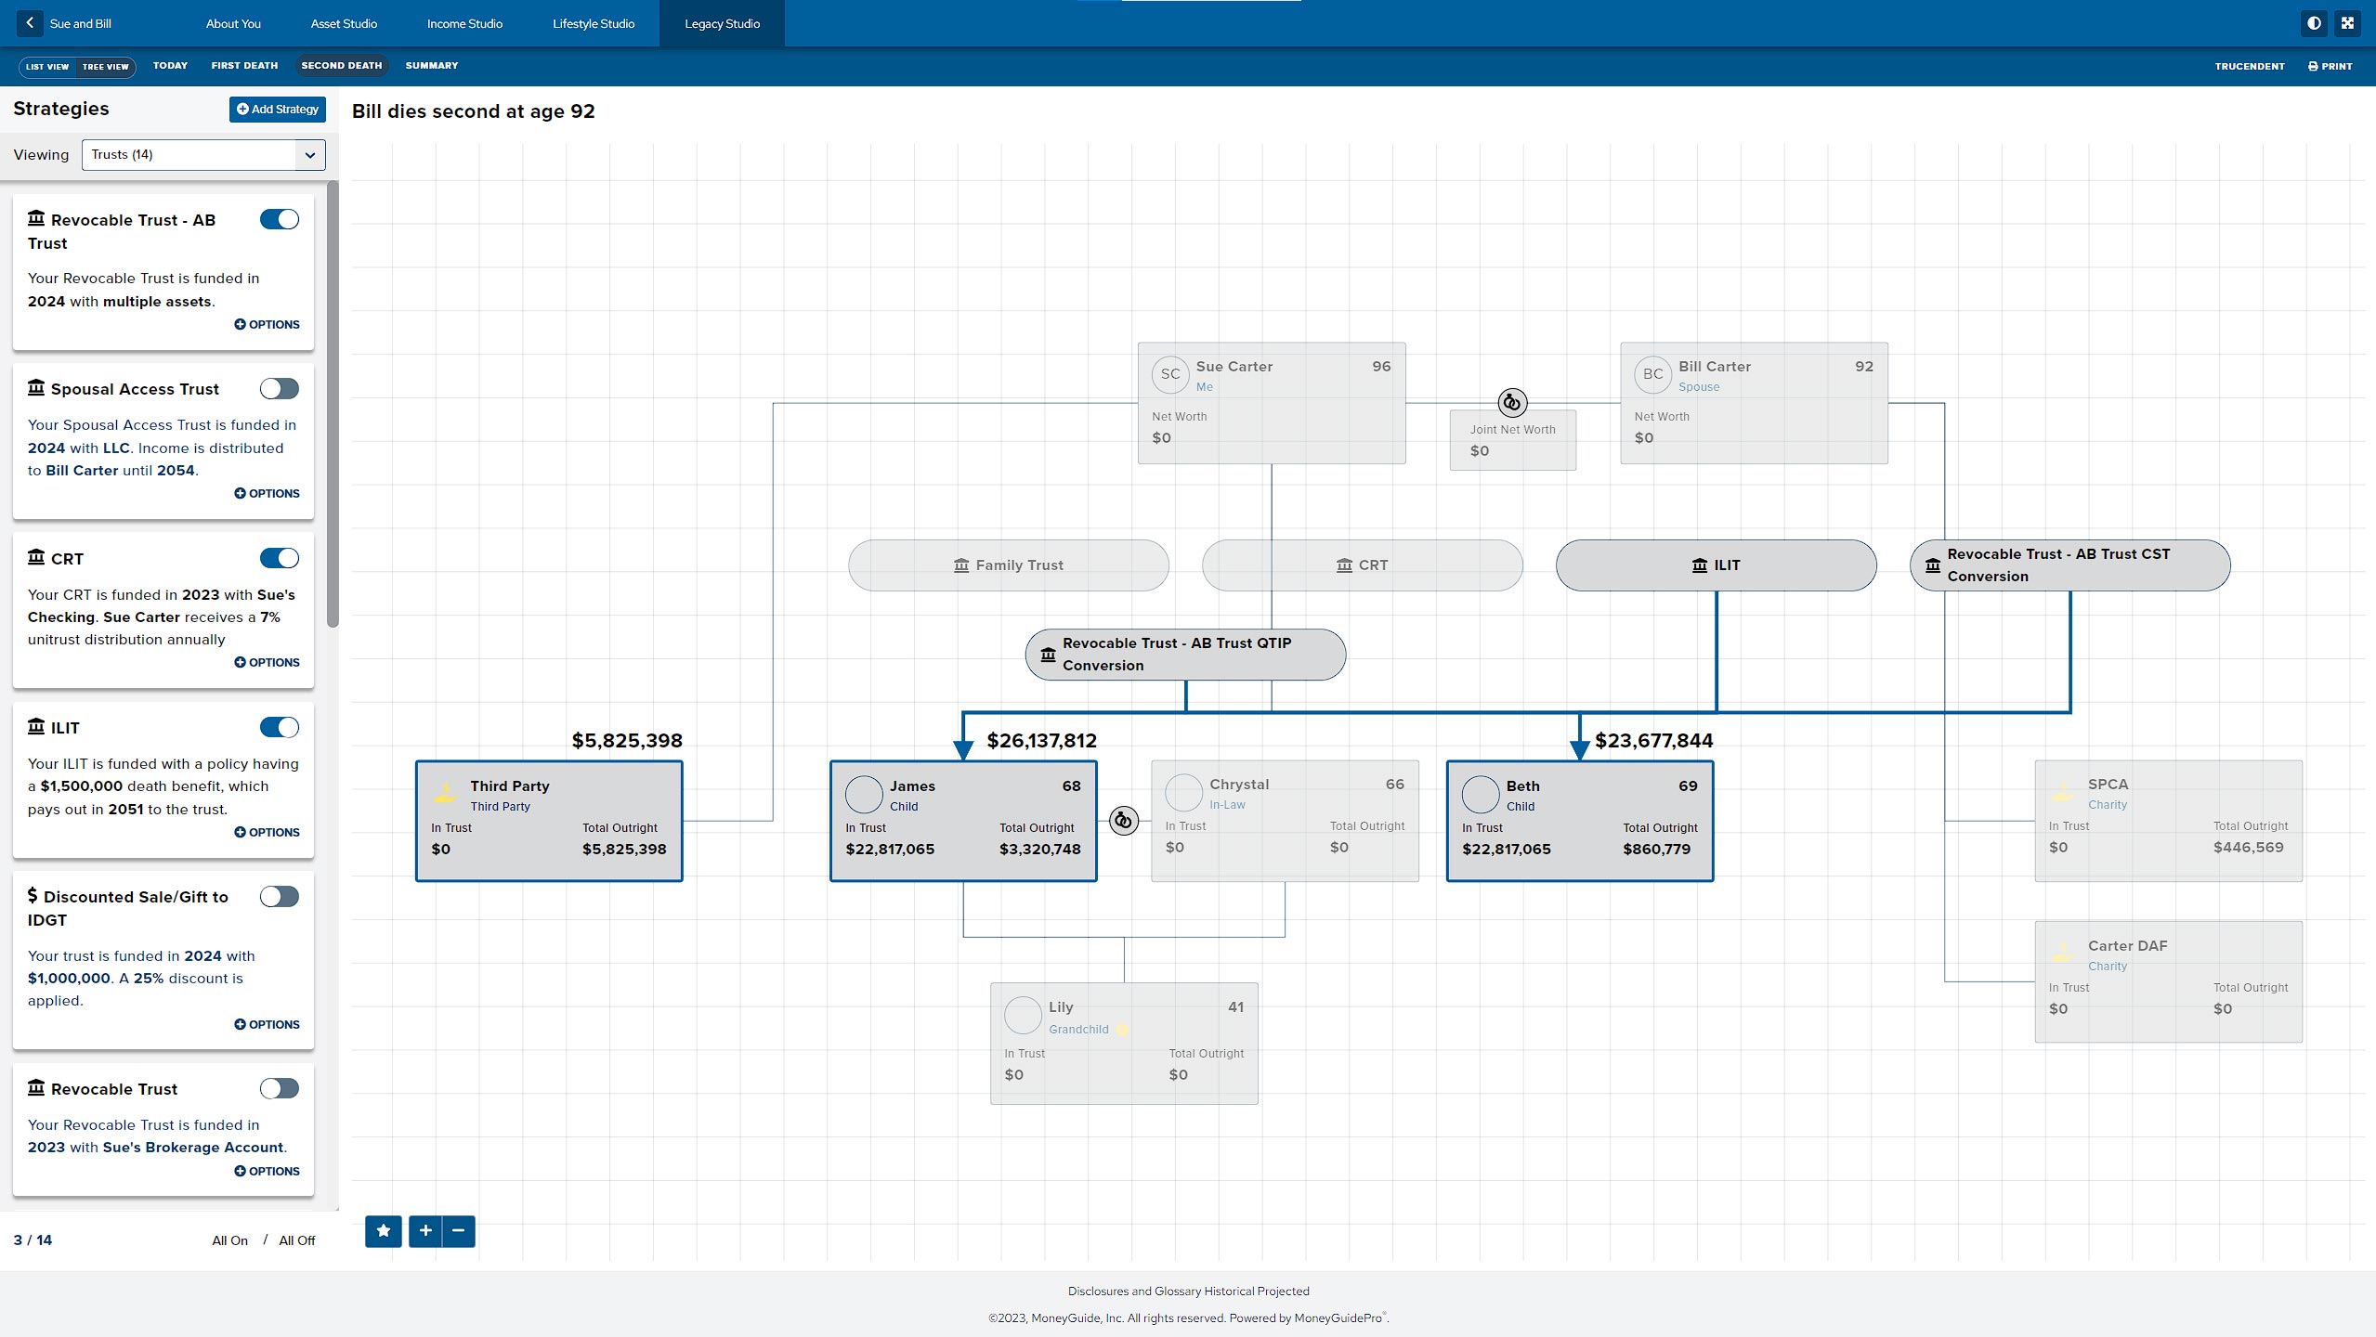Click the Carter DAF charity icon
Image resolution: width=2376 pixels, height=1337 pixels.
pos(2062,953)
